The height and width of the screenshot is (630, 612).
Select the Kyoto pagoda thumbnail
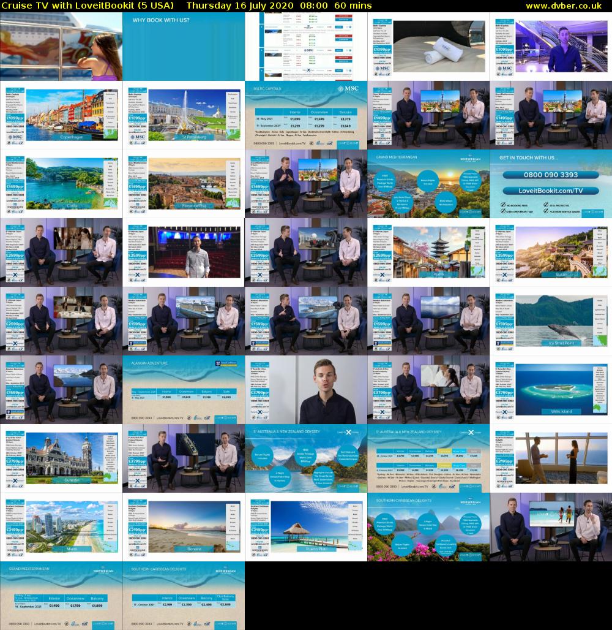(x=428, y=252)
